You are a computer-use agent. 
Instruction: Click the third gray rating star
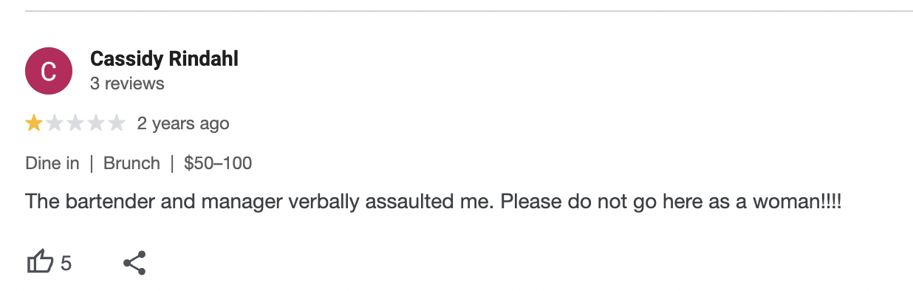(75, 123)
